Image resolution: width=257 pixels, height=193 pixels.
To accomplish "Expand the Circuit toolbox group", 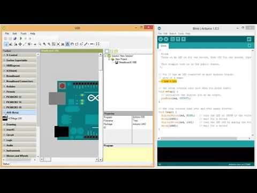I will coord(20,135).
